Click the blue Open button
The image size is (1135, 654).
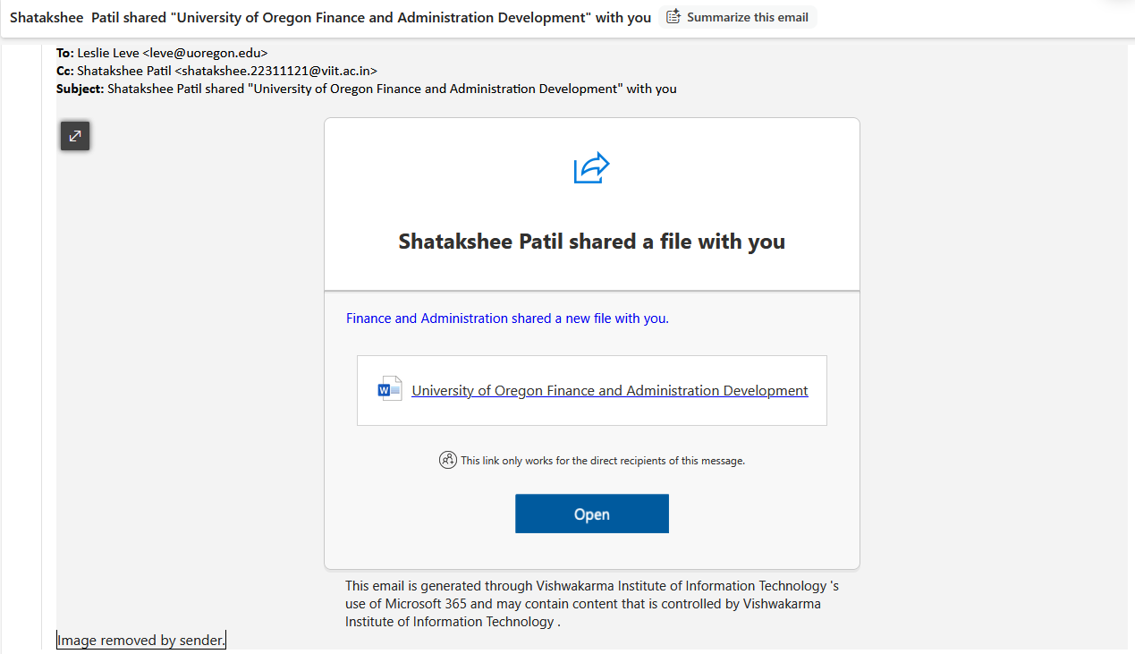[x=592, y=514]
